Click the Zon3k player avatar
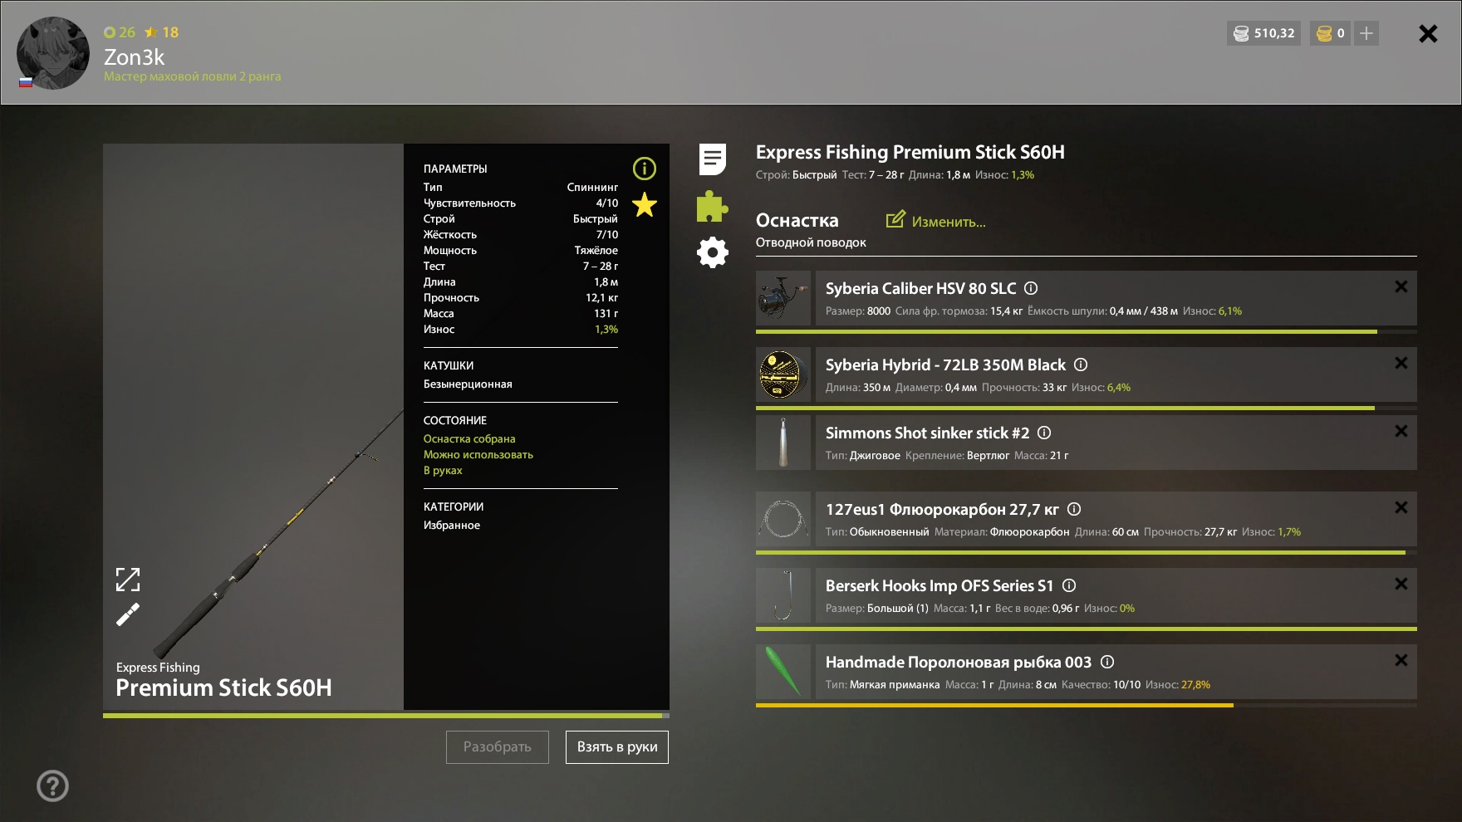 tap(53, 53)
